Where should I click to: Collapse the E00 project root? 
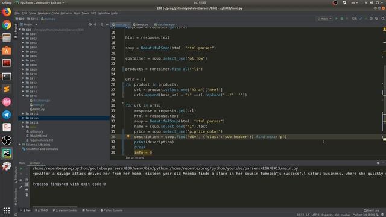(x=20, y=30)
